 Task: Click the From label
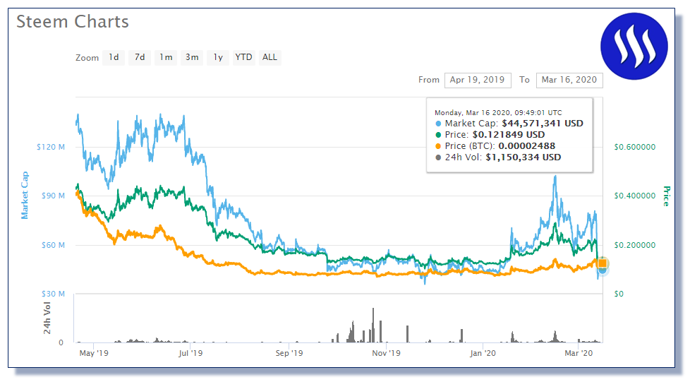(x=429, y=80)
